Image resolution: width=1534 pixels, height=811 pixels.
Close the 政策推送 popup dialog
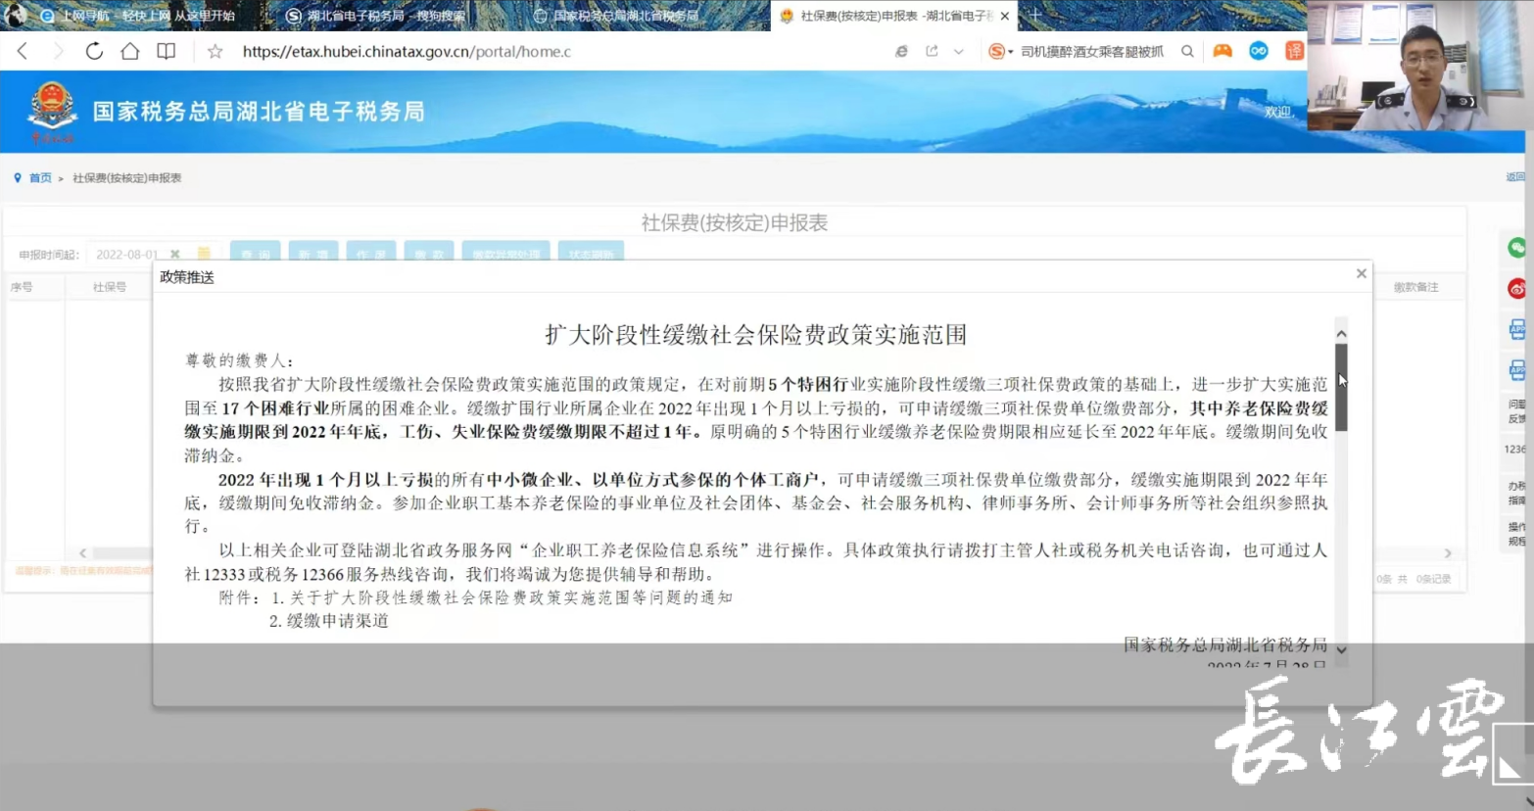[1361, 274]
